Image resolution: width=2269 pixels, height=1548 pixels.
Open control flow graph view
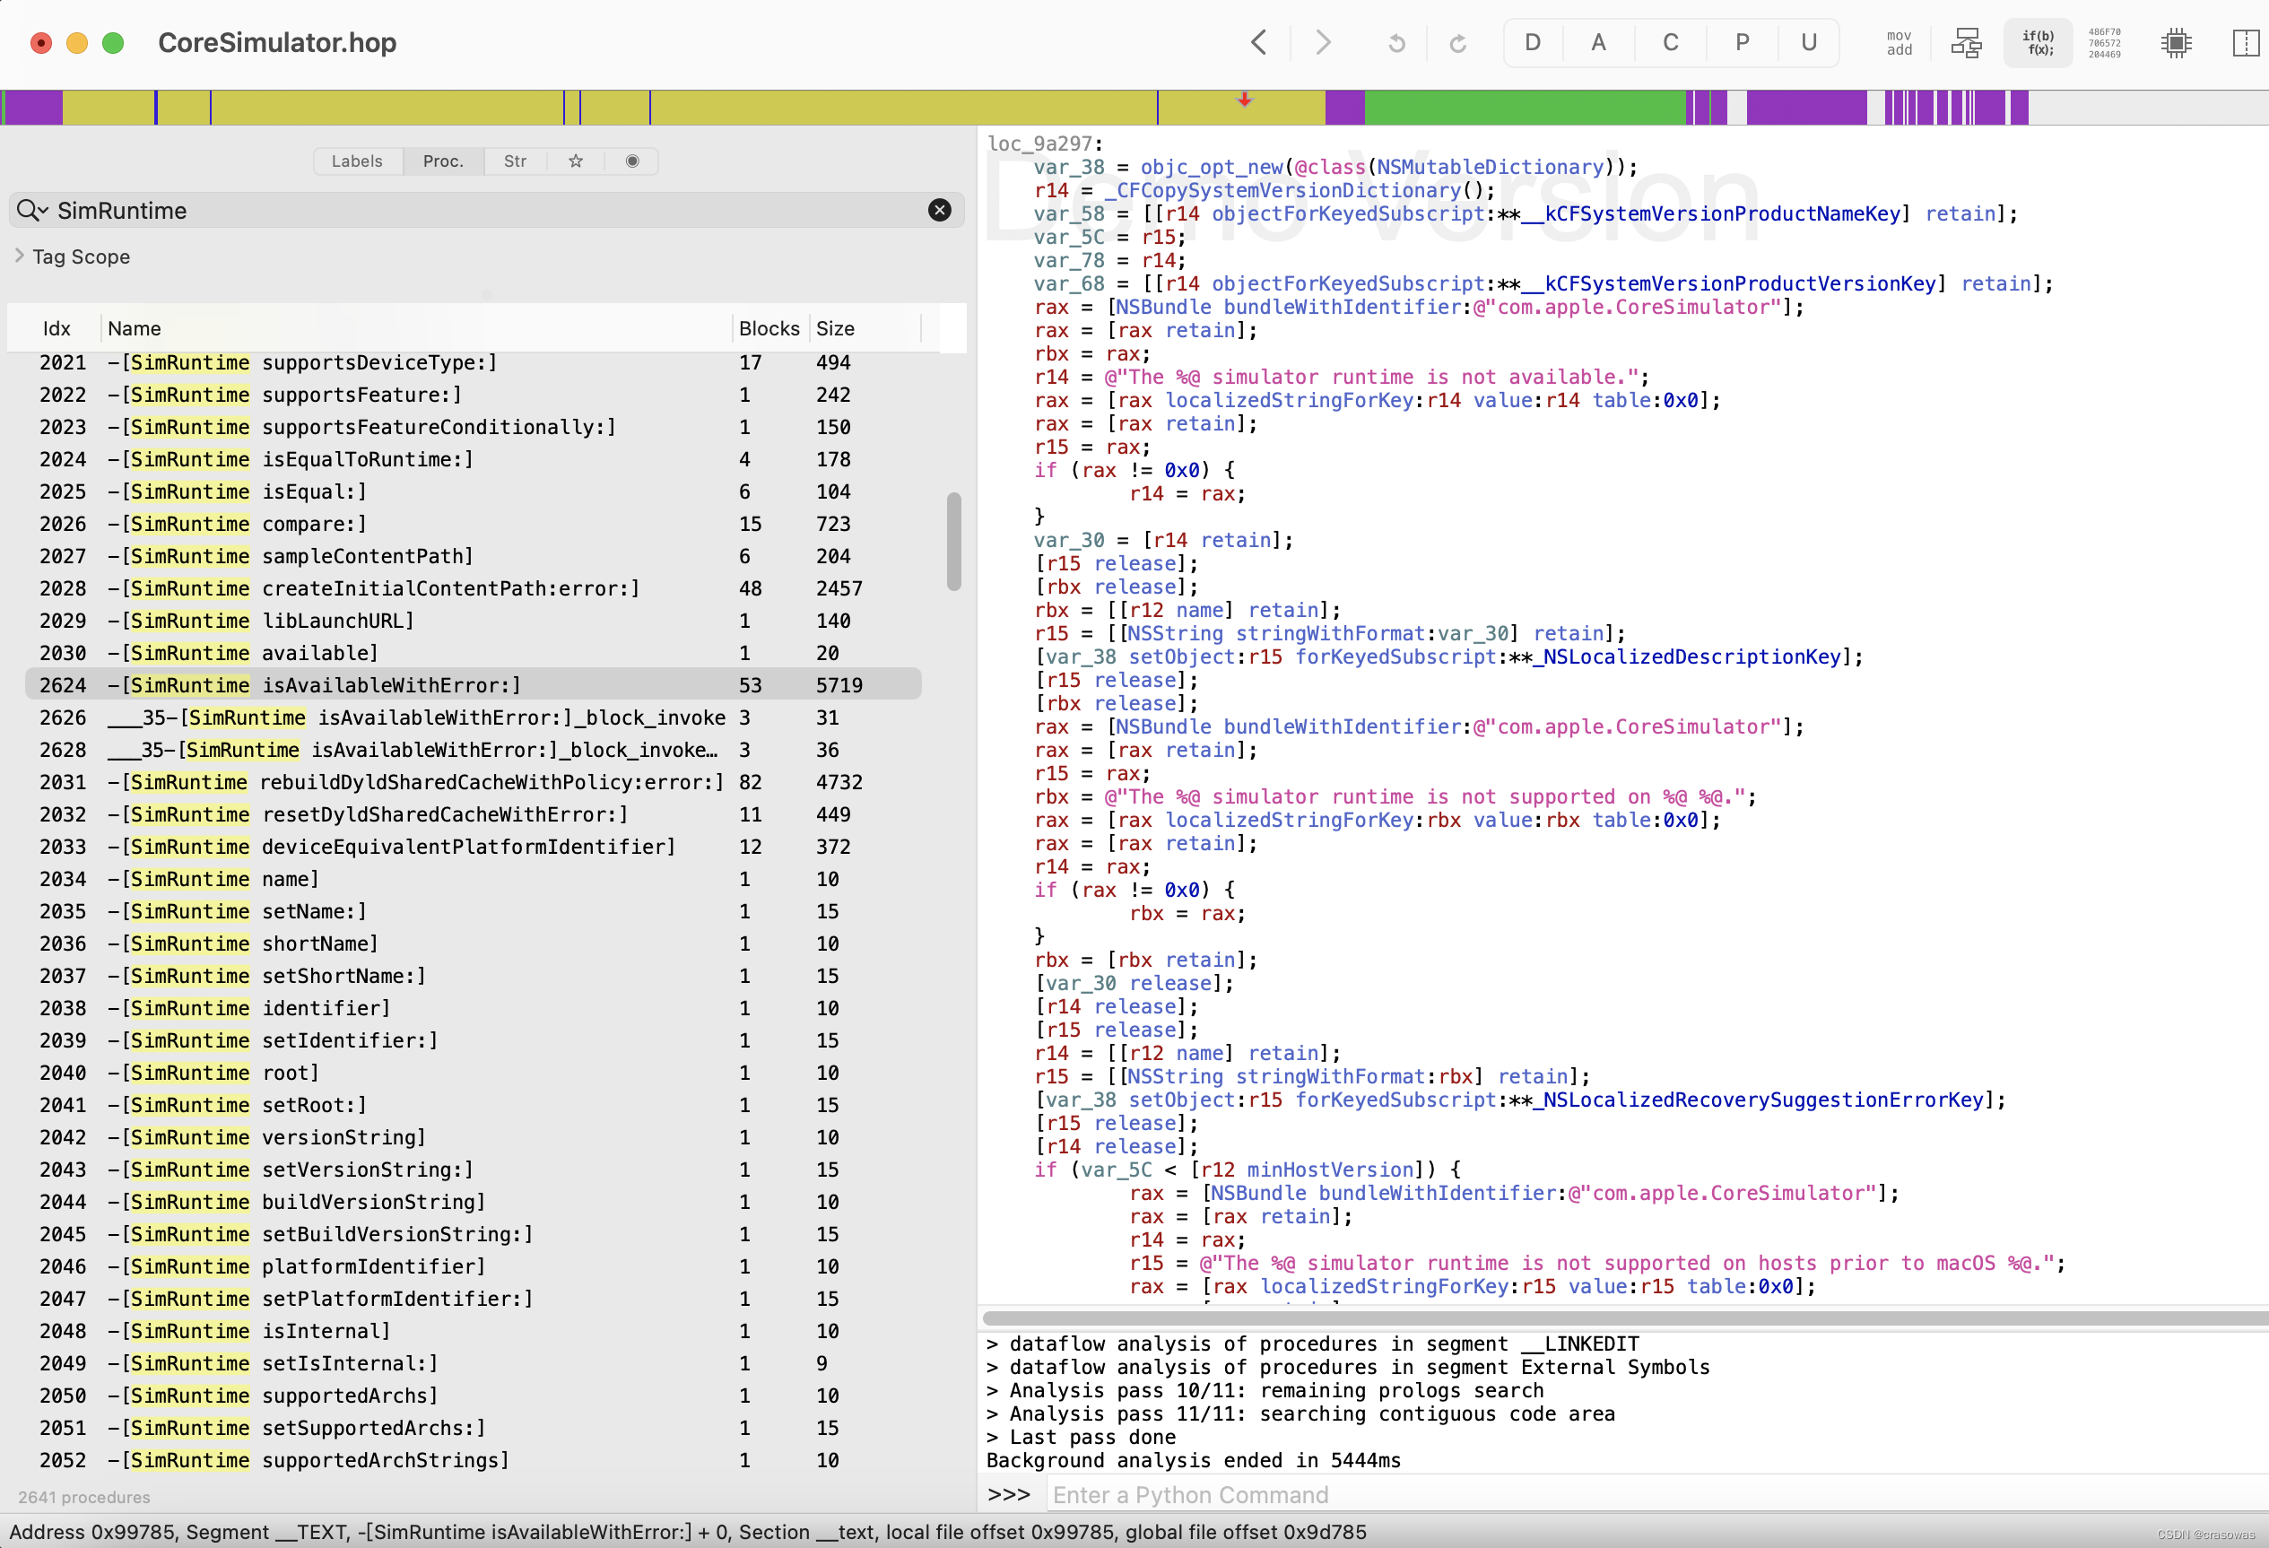click(x=1965, y=43)
